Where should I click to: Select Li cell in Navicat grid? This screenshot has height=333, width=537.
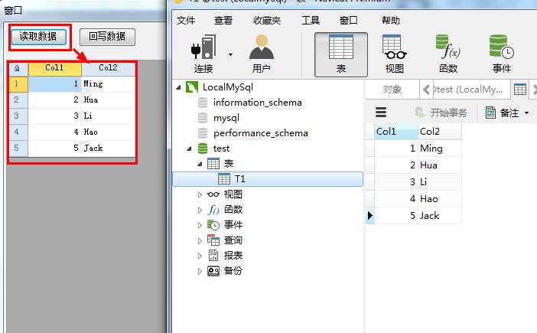[x=440, y=182]
